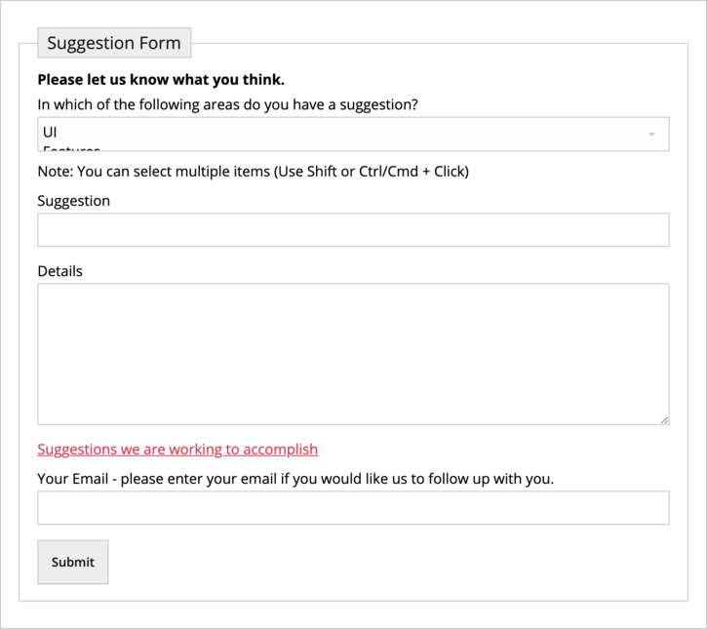This screenshot has height=629, width=707.
Task: Click the Suggestion Form legend title
Action: (114, 43)
